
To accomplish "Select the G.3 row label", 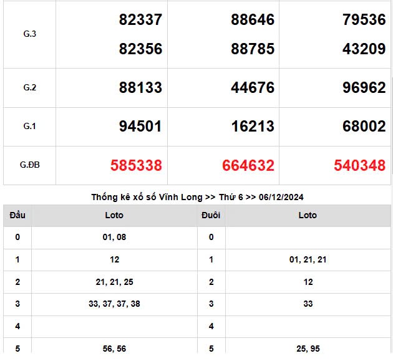I will tap(29, 34).
